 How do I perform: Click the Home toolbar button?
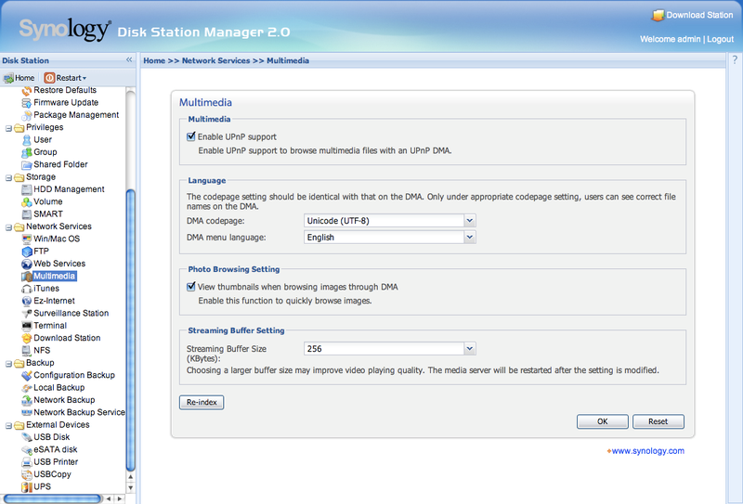tap(19, 78)
